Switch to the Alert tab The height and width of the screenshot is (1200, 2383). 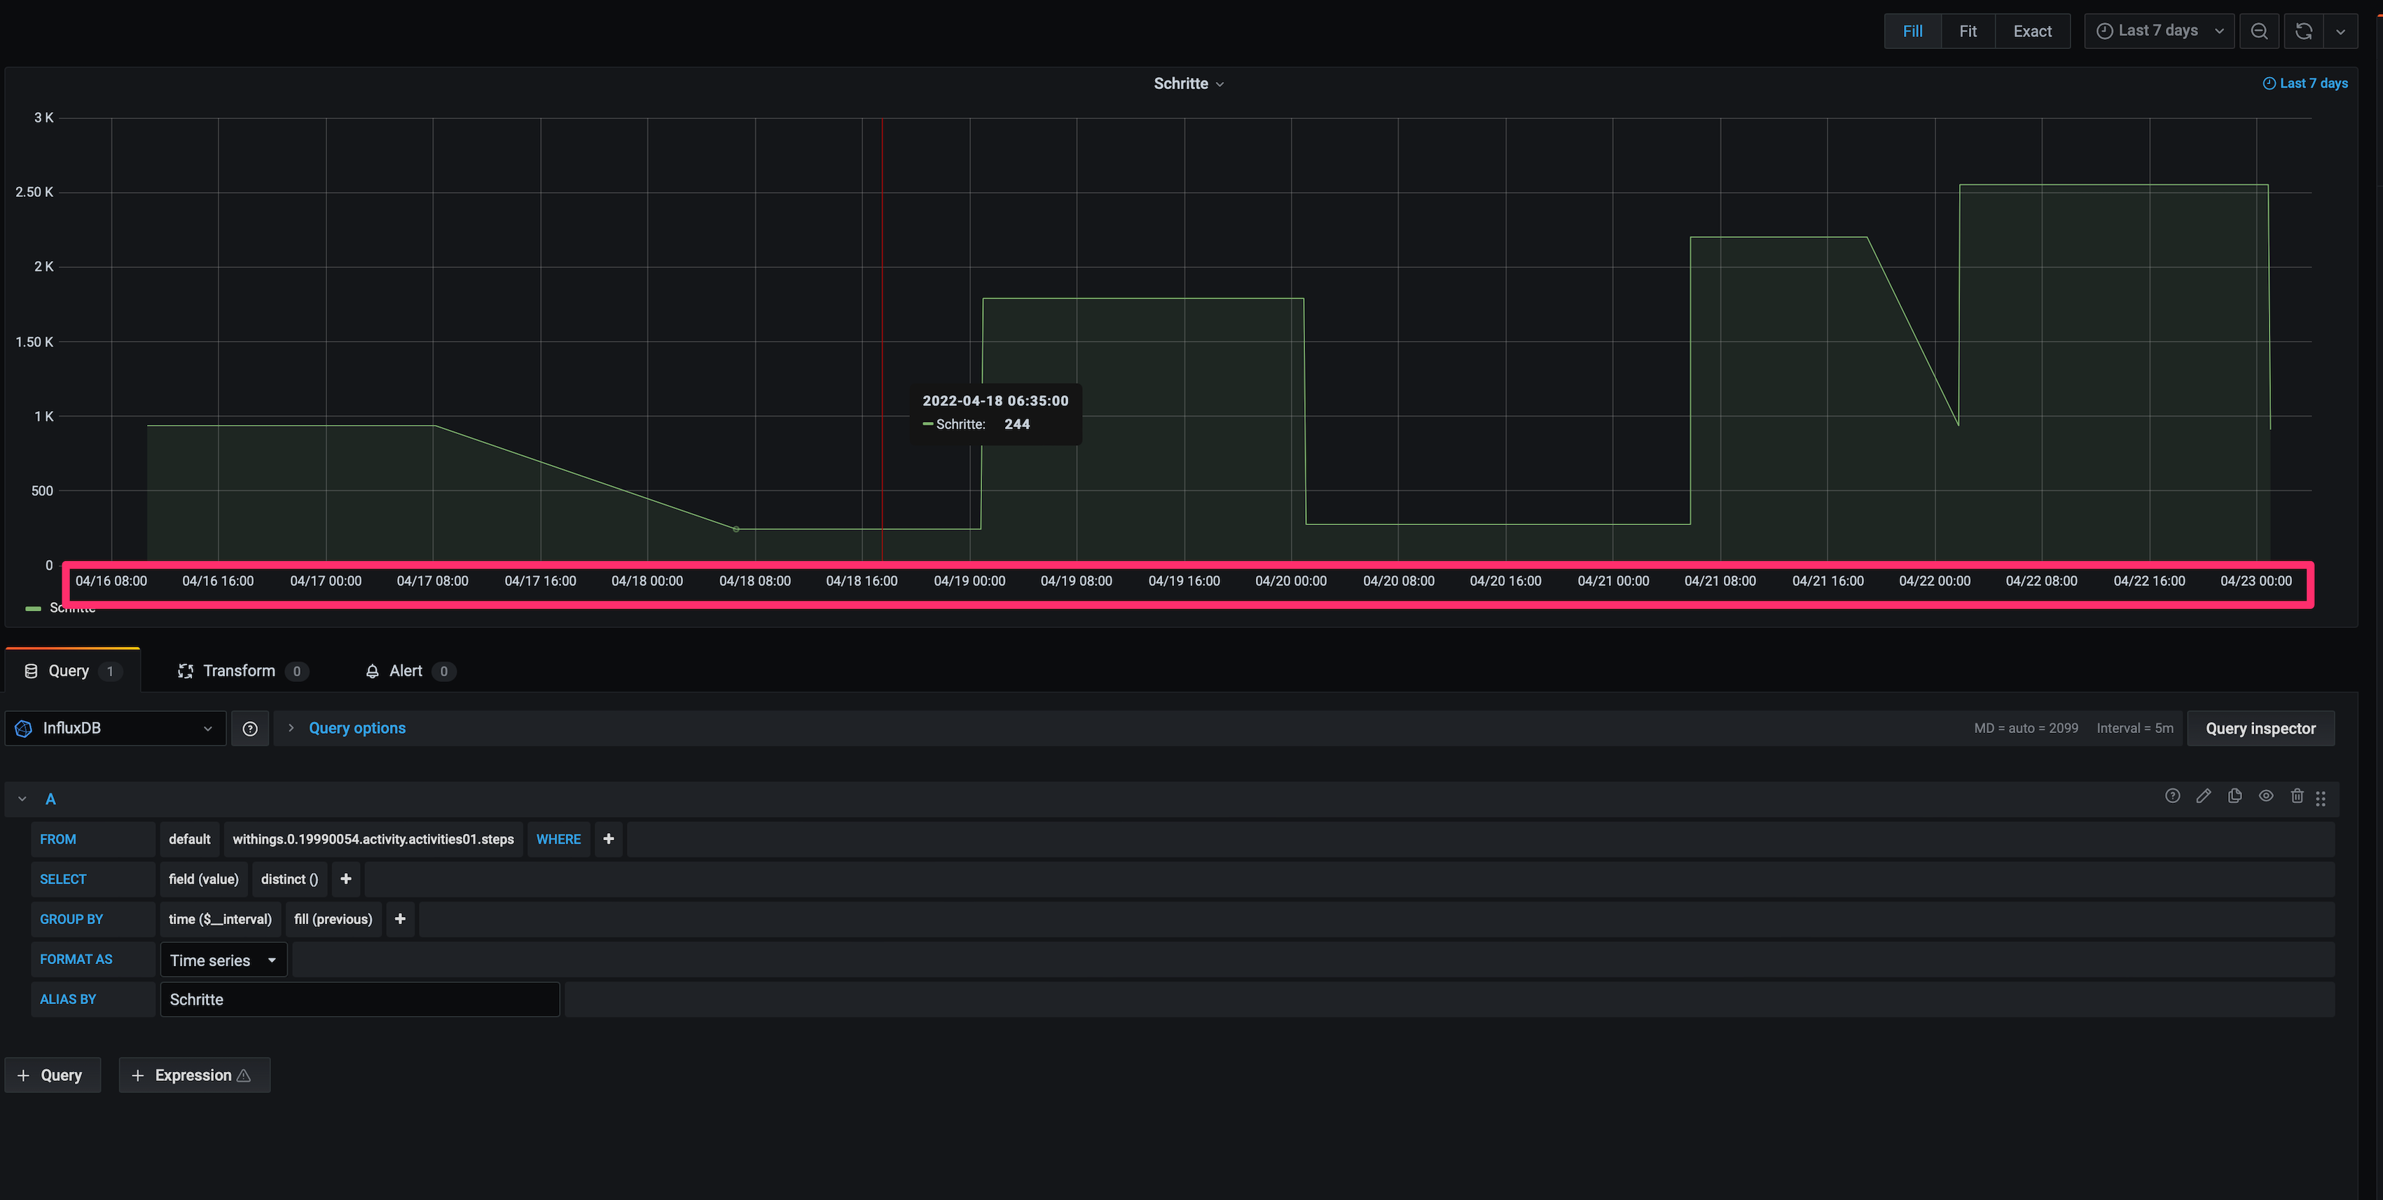(405, 671)
